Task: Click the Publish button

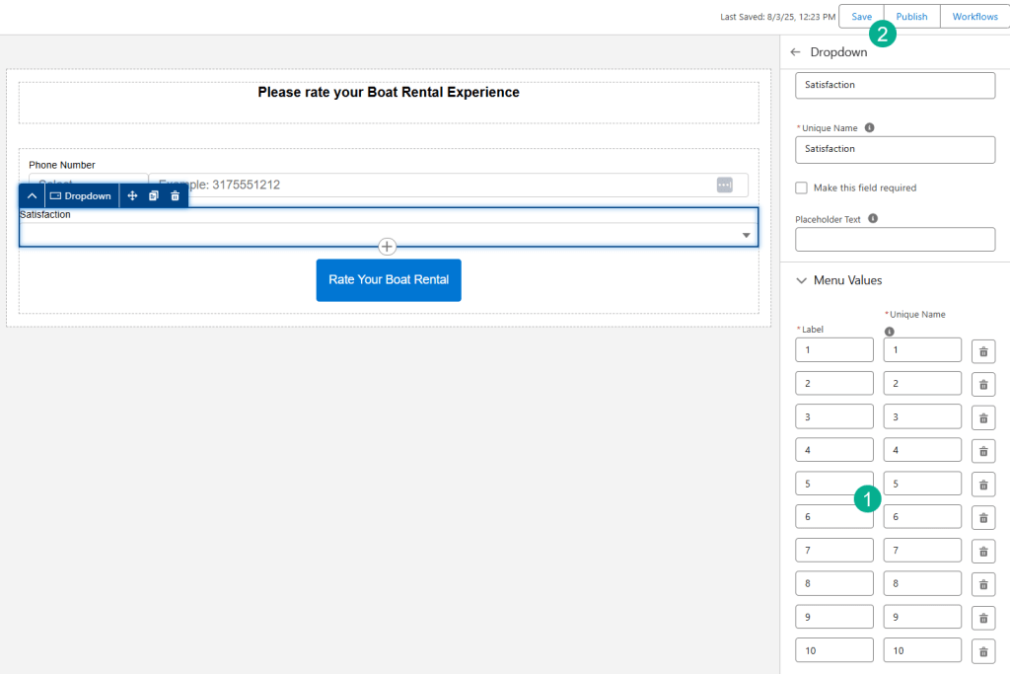Action: tap(911, 17)
